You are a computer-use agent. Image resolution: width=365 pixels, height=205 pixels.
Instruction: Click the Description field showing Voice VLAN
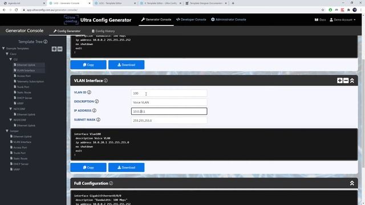point(169,102)
